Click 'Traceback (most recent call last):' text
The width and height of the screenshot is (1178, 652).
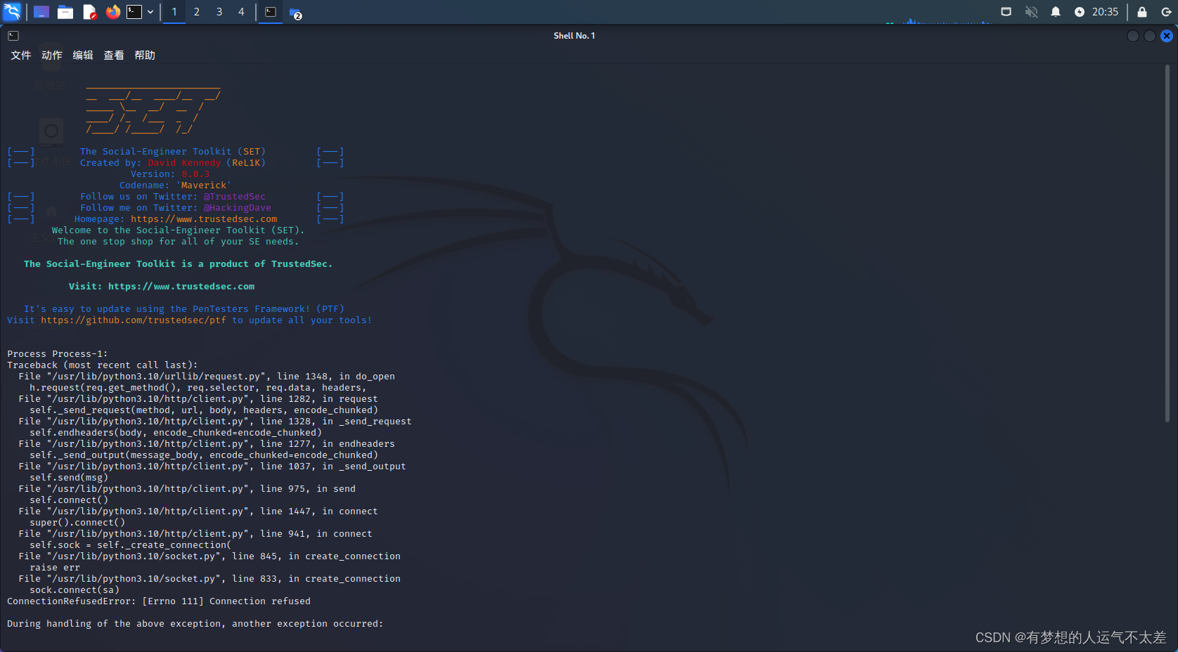[x=103, y=365]
